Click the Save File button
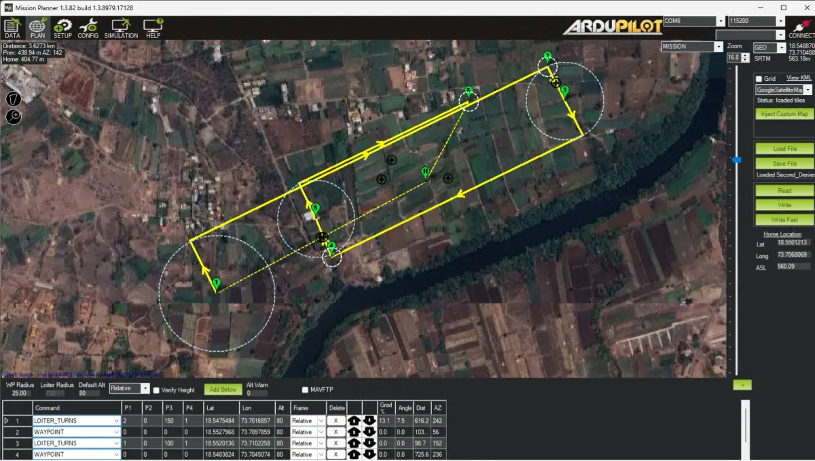This screenshot has width=815, height=461. (x=784, y=164)
